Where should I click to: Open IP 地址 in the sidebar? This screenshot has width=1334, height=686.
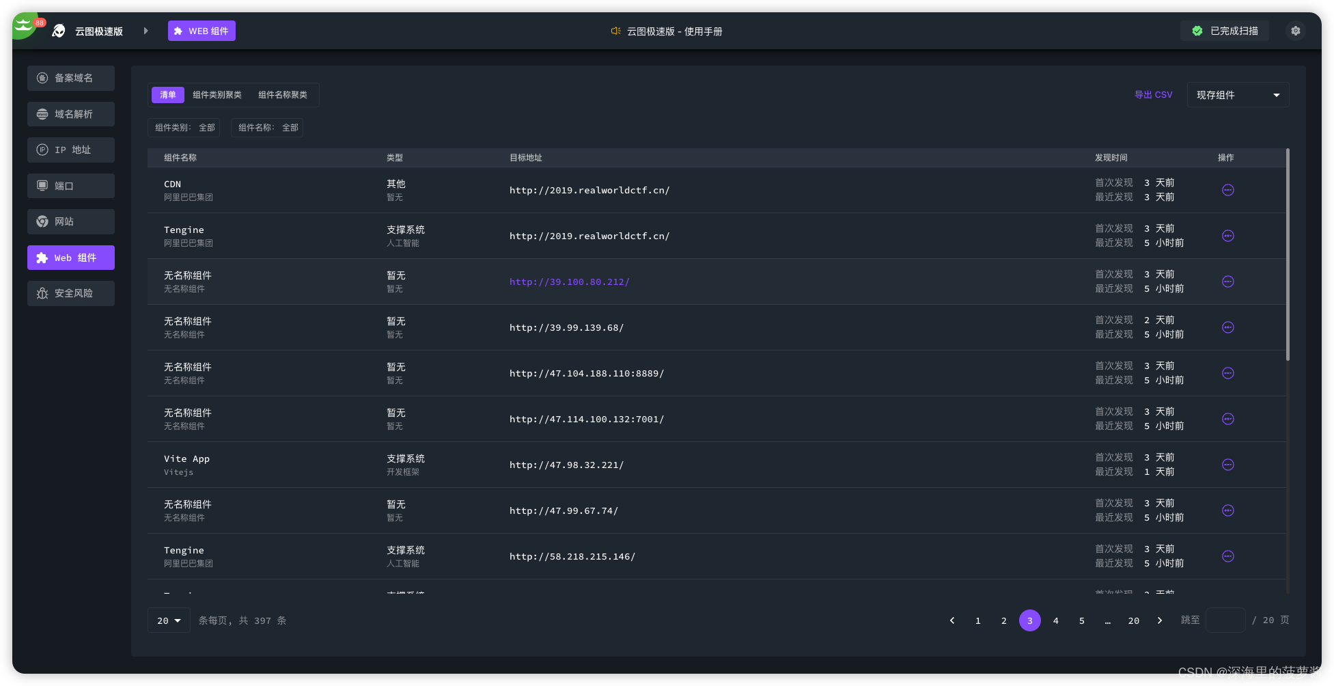coord(71,150)
